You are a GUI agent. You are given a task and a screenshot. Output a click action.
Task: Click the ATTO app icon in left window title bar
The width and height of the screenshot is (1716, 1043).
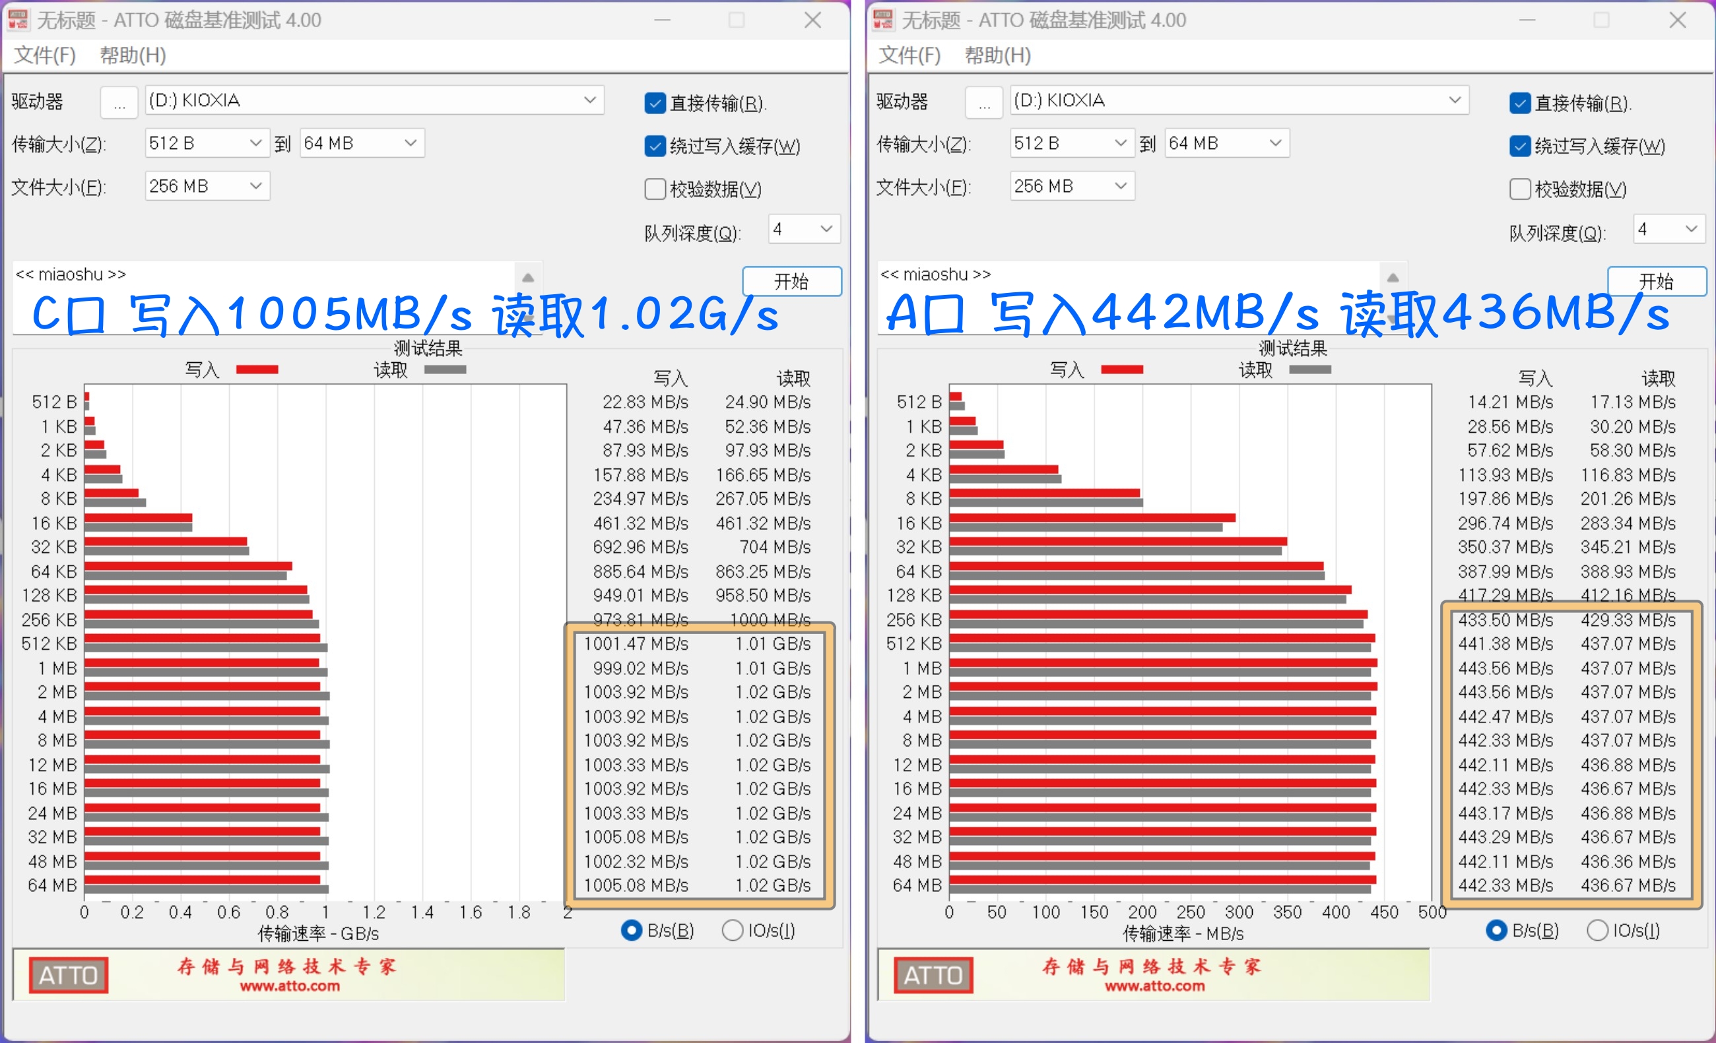click(18, 20)
